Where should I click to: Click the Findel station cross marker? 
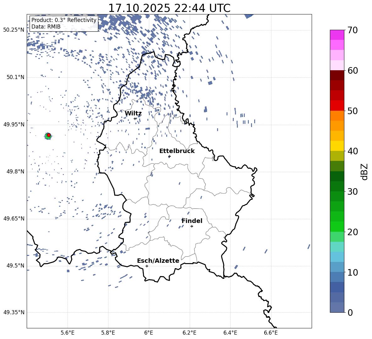(192, 226)
